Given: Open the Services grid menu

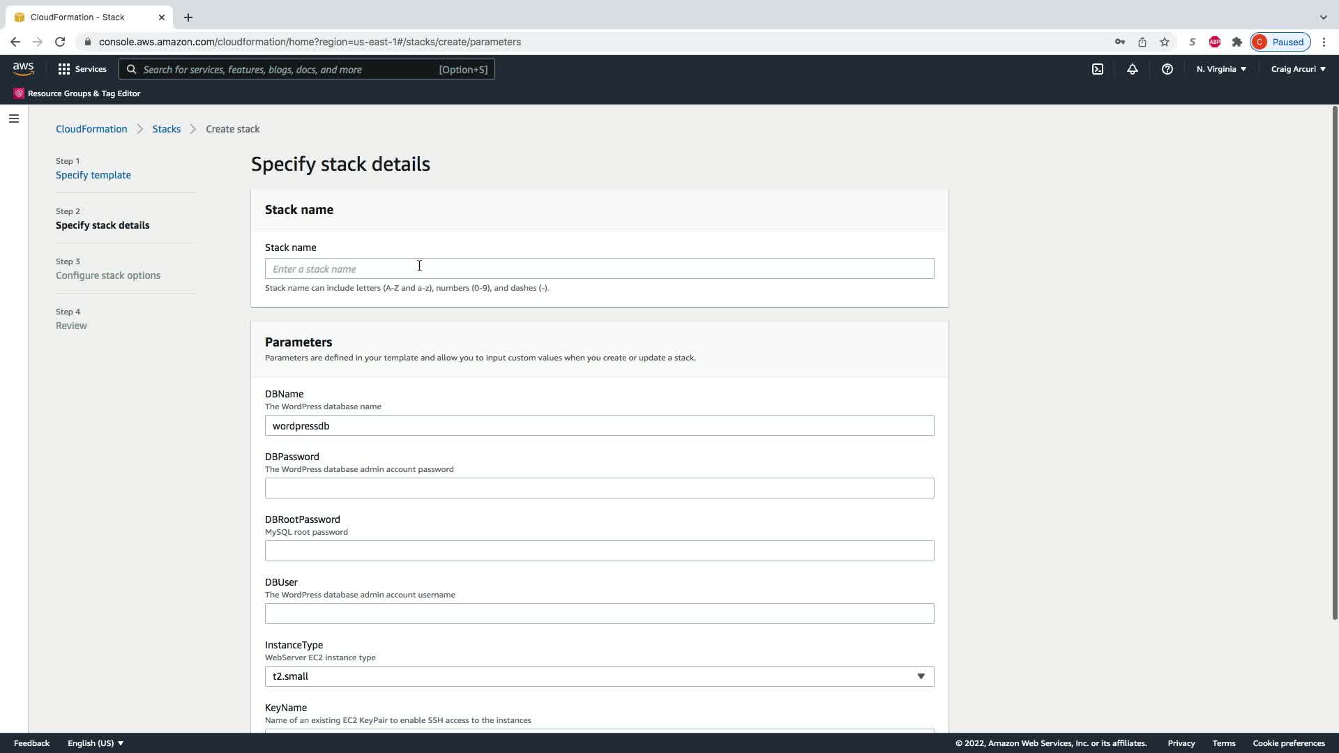Looking at the screenshot, I should pos(82,69).
